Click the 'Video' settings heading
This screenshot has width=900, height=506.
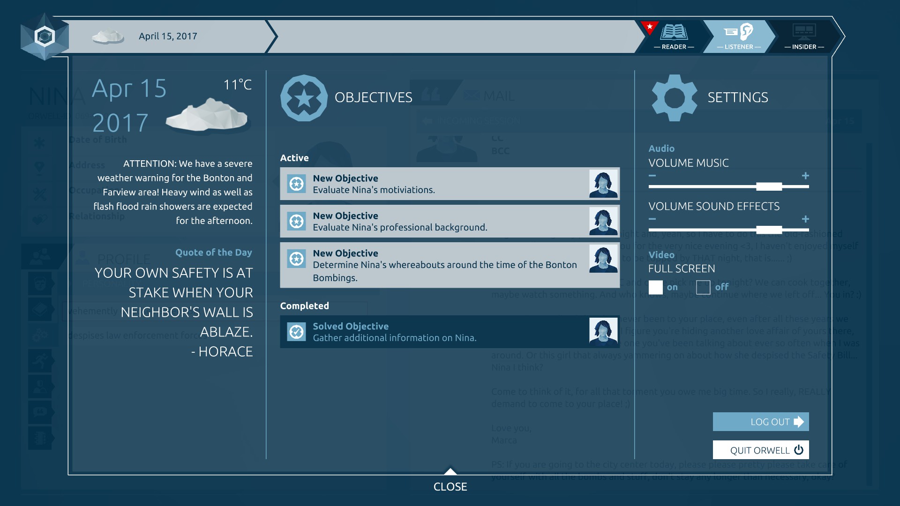point(661,255)
